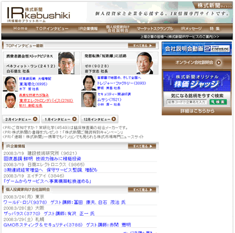Click the 株価ジャッジ banner image

[197, 81]
